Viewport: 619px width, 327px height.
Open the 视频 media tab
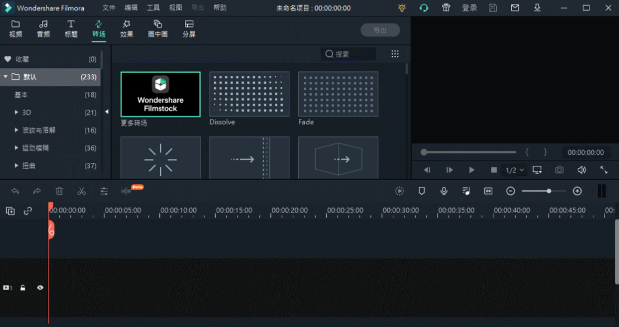[x=16, y=29]
